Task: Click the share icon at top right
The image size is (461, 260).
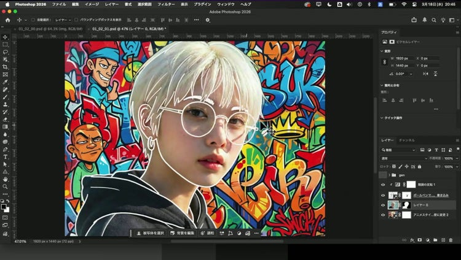Action: (x=414, y=20)
